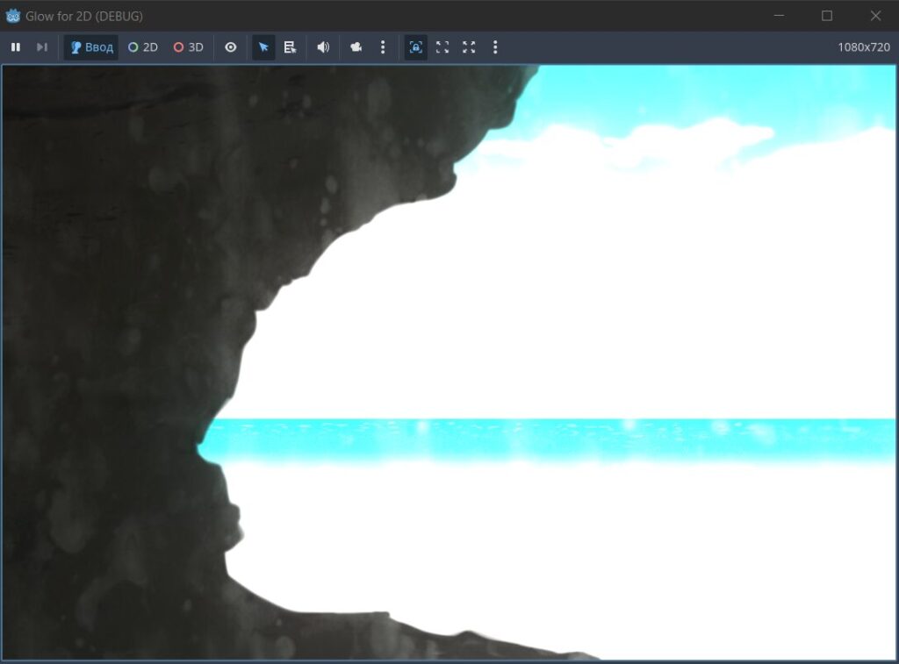Image resolution: width=899 pixels, height=664 pixels.
Task: Minimize the Glow for 2D window
Action: (x=780, y=16)
